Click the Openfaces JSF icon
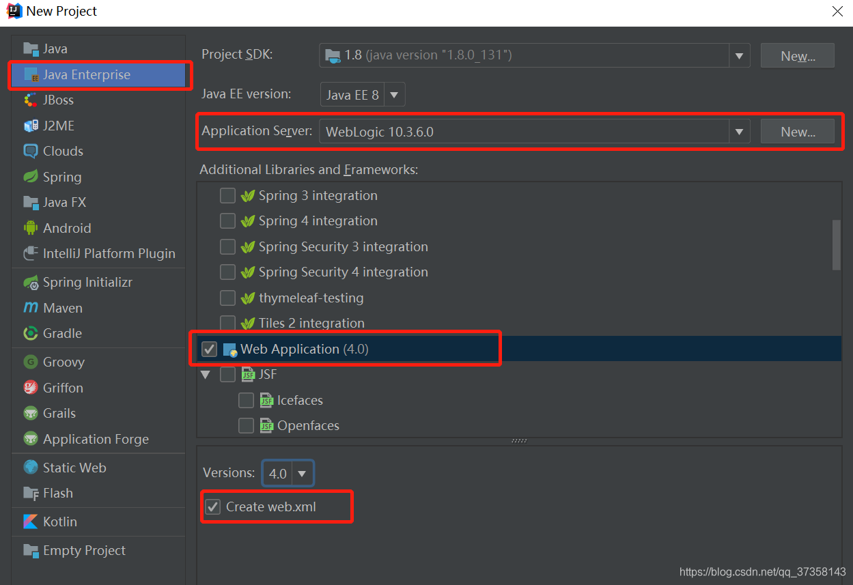 click(x=266, y=426)
